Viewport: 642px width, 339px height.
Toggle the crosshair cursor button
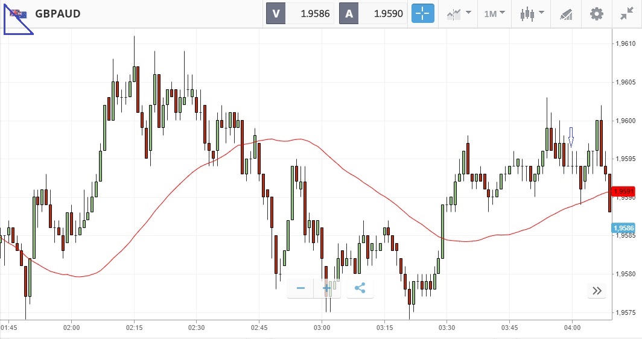point(423,13)
